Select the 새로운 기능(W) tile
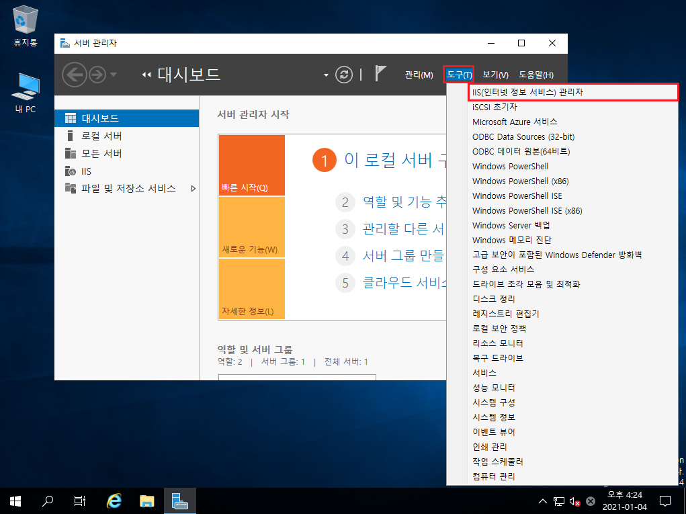Screen dimensions: 686x514 [251, 227]
